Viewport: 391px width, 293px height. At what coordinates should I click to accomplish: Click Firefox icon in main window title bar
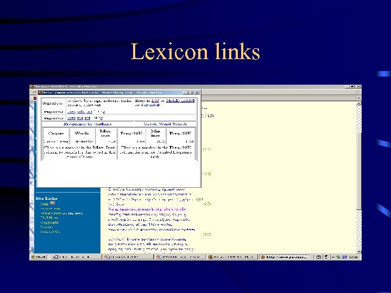[x=33, y=86]
